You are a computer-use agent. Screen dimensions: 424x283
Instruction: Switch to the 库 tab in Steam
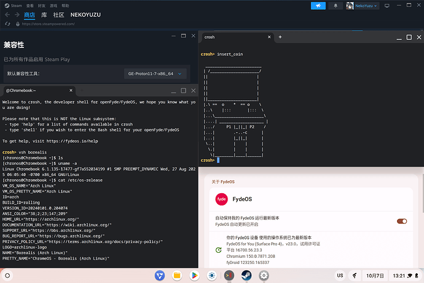44,15
